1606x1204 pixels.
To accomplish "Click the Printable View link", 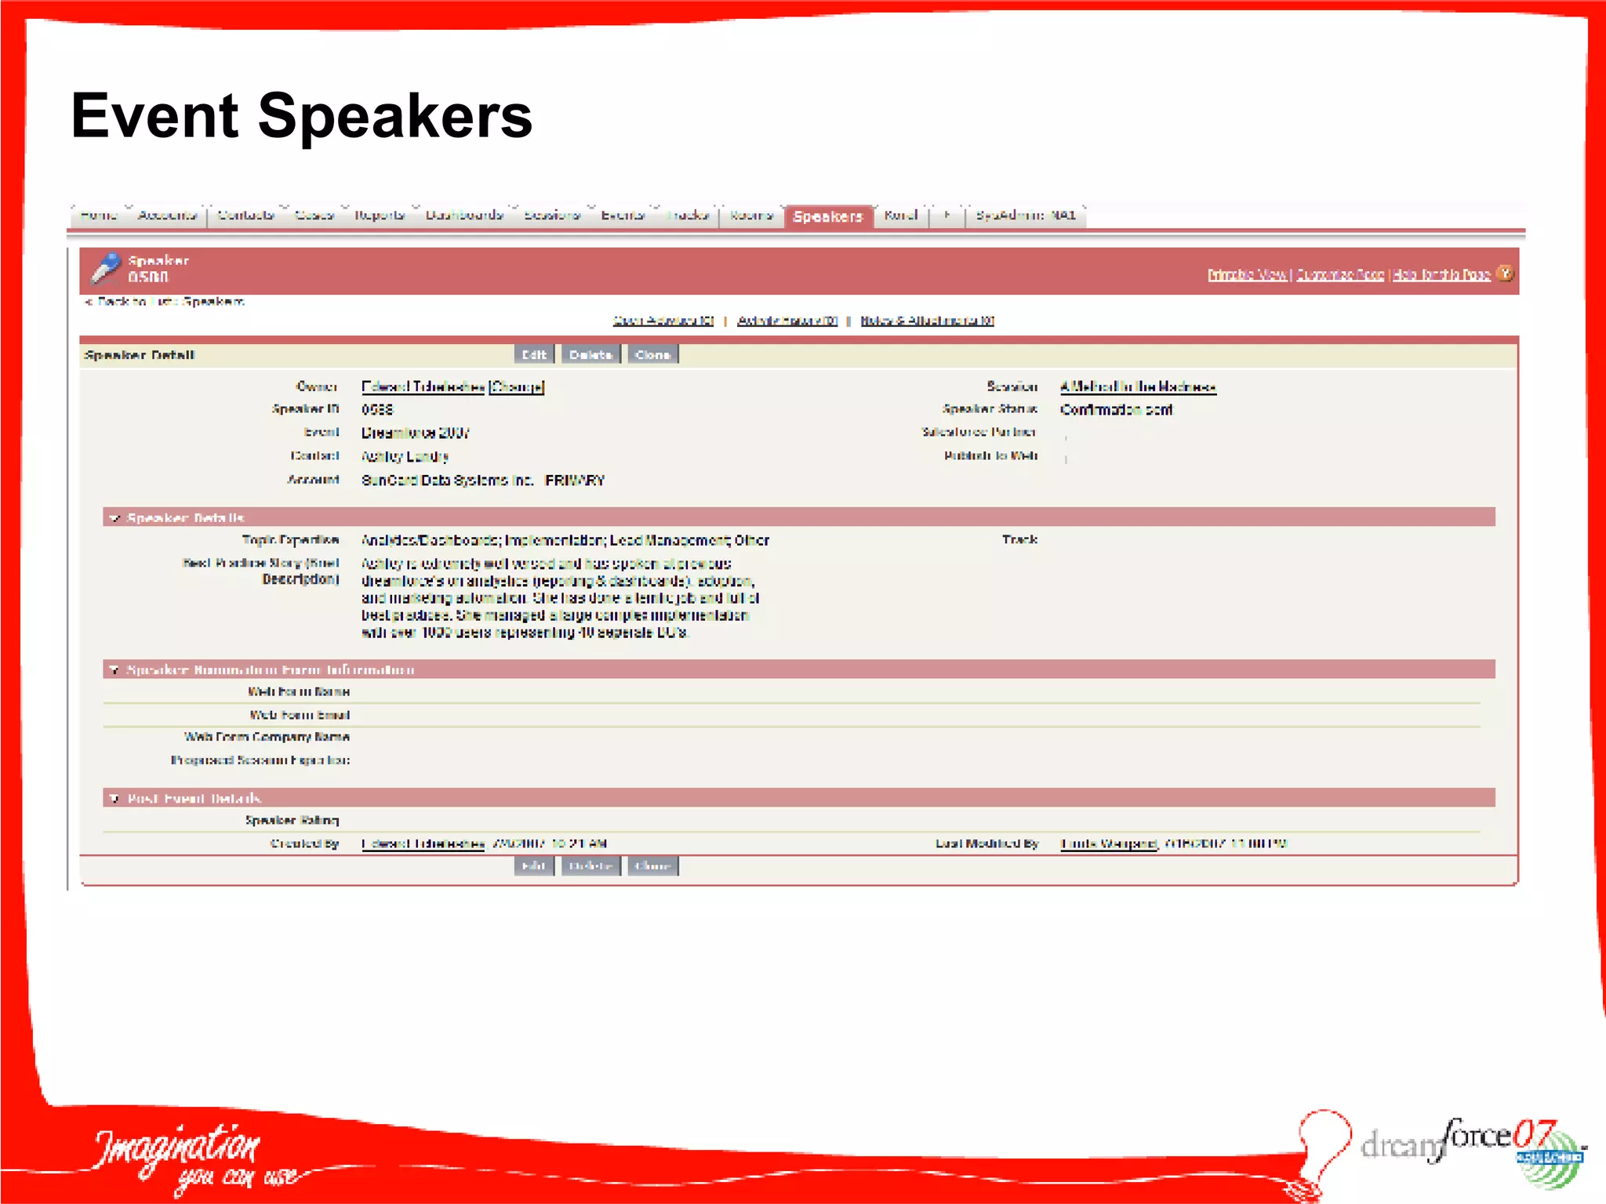I will 1247,274.
